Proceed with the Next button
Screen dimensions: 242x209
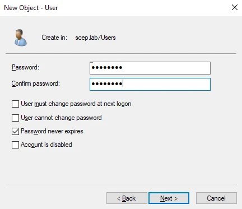tap(169, 198)
